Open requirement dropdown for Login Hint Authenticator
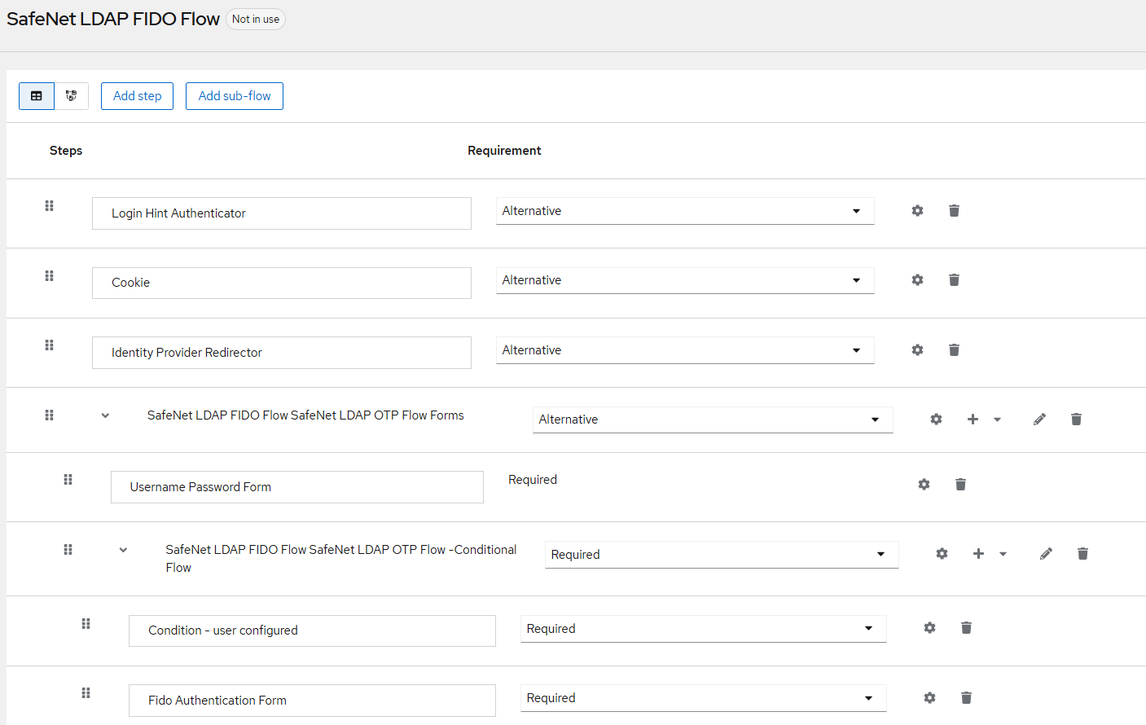 684,211
